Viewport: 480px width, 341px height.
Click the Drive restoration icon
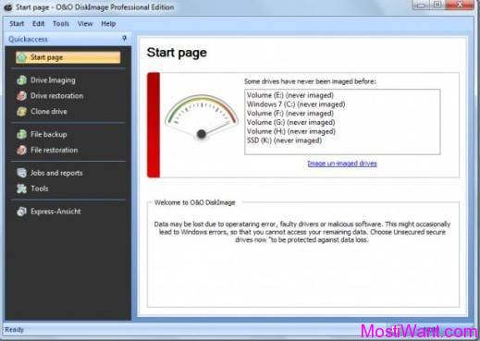pos(21,96)
